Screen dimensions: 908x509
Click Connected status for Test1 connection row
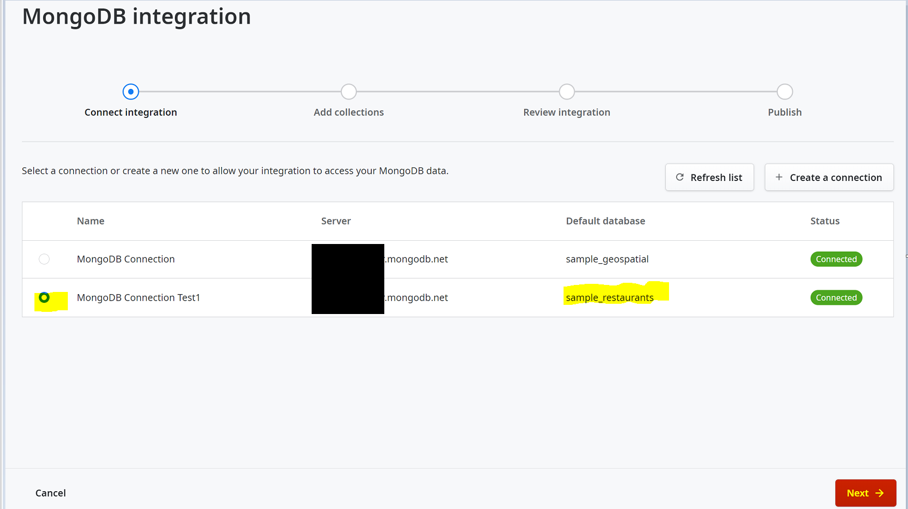[x=836, y=297]
